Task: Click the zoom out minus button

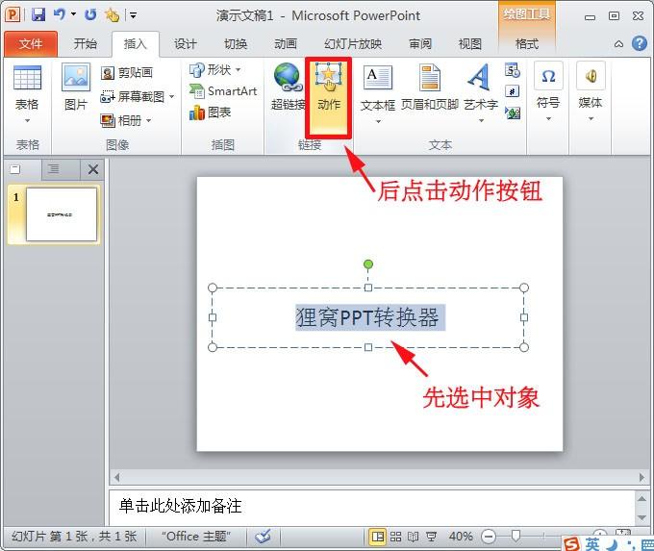Action: [x=488, y=537]
